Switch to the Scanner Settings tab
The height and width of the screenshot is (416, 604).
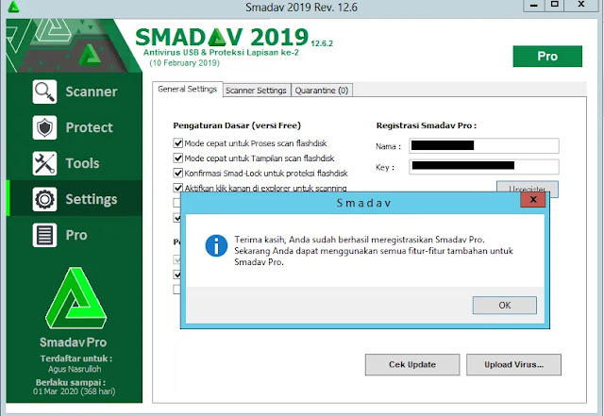256,91
